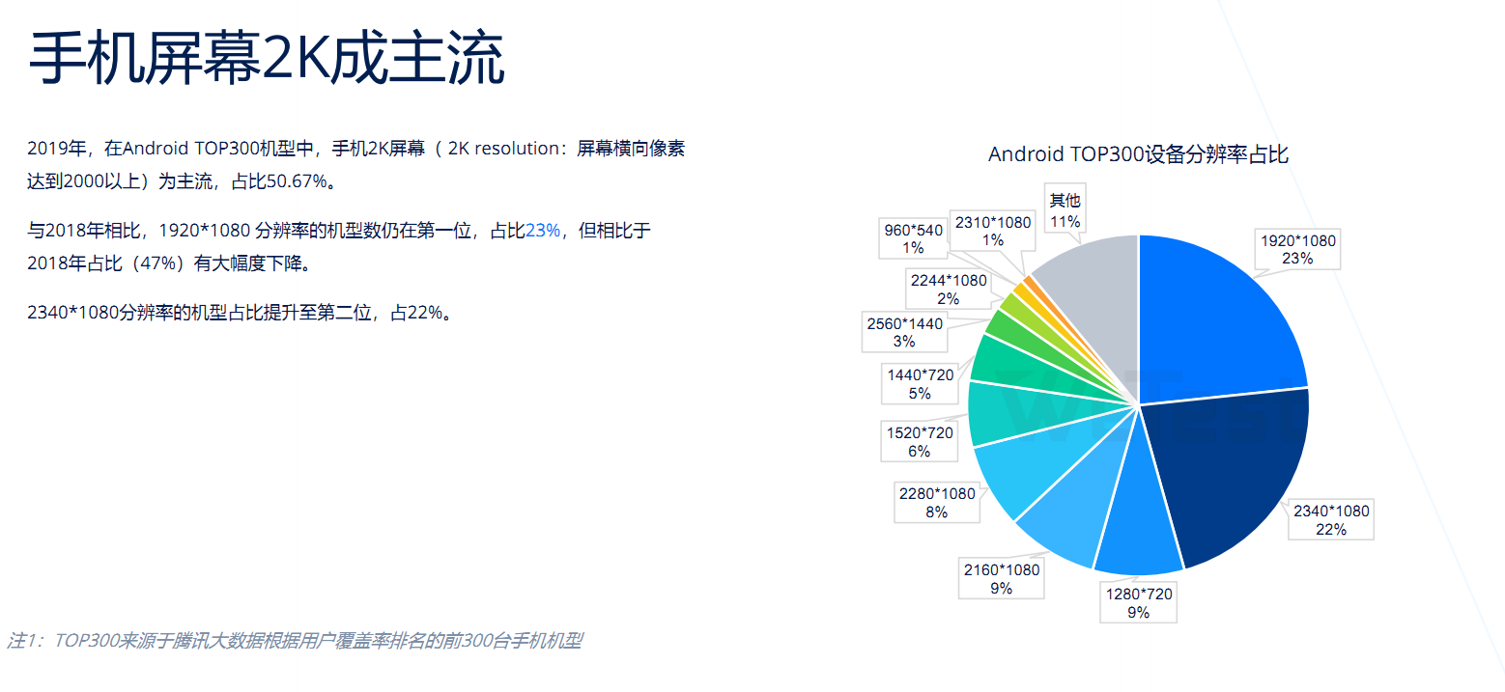Screen dimensions: 1505x692
Task: Click the 1920*1080 23% data label
Action: (1298, 249)
